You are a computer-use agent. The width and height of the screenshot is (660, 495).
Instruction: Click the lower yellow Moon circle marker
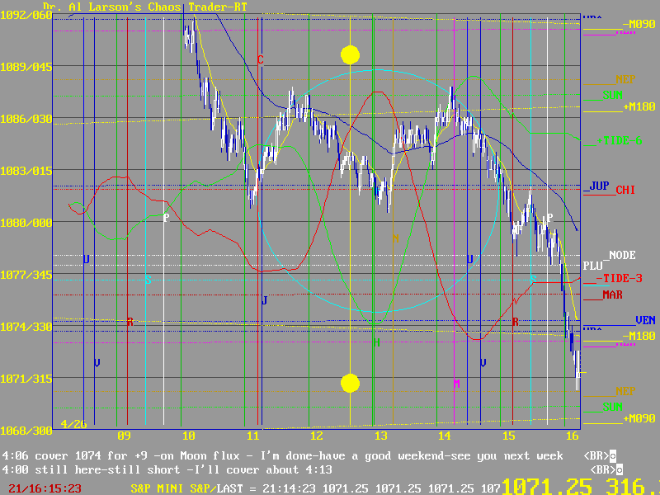click(x=351, y=383)
